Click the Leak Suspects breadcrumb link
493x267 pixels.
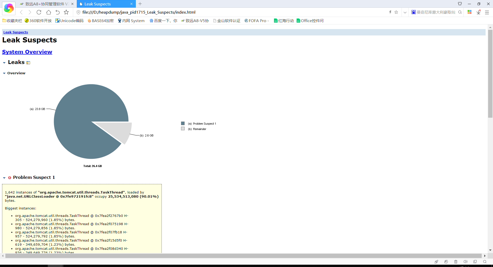coord(16,32)
